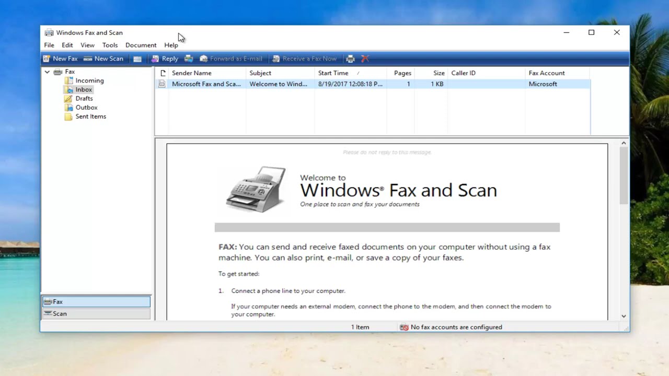The image size is (669, 376).
Task: Click 'No fax accounts are configured' status
Action: click(x=456, y=327)
